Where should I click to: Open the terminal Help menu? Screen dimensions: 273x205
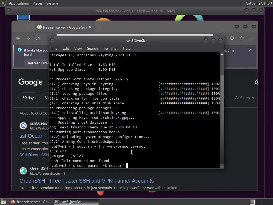(x=127, y=49)
